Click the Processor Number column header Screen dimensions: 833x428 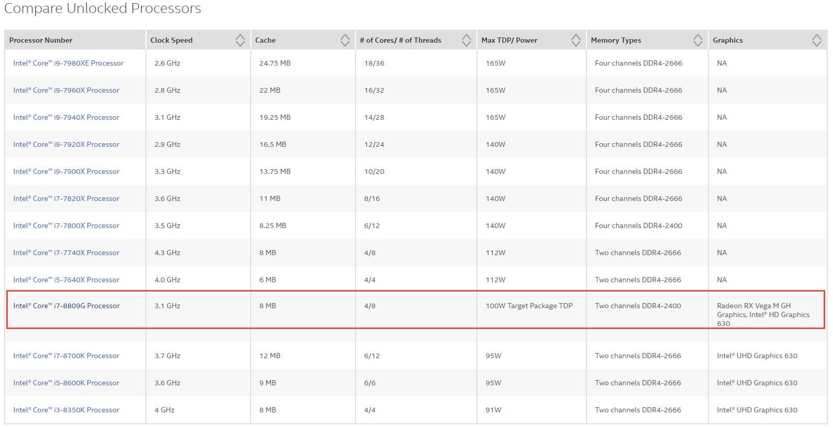(75, 40)
